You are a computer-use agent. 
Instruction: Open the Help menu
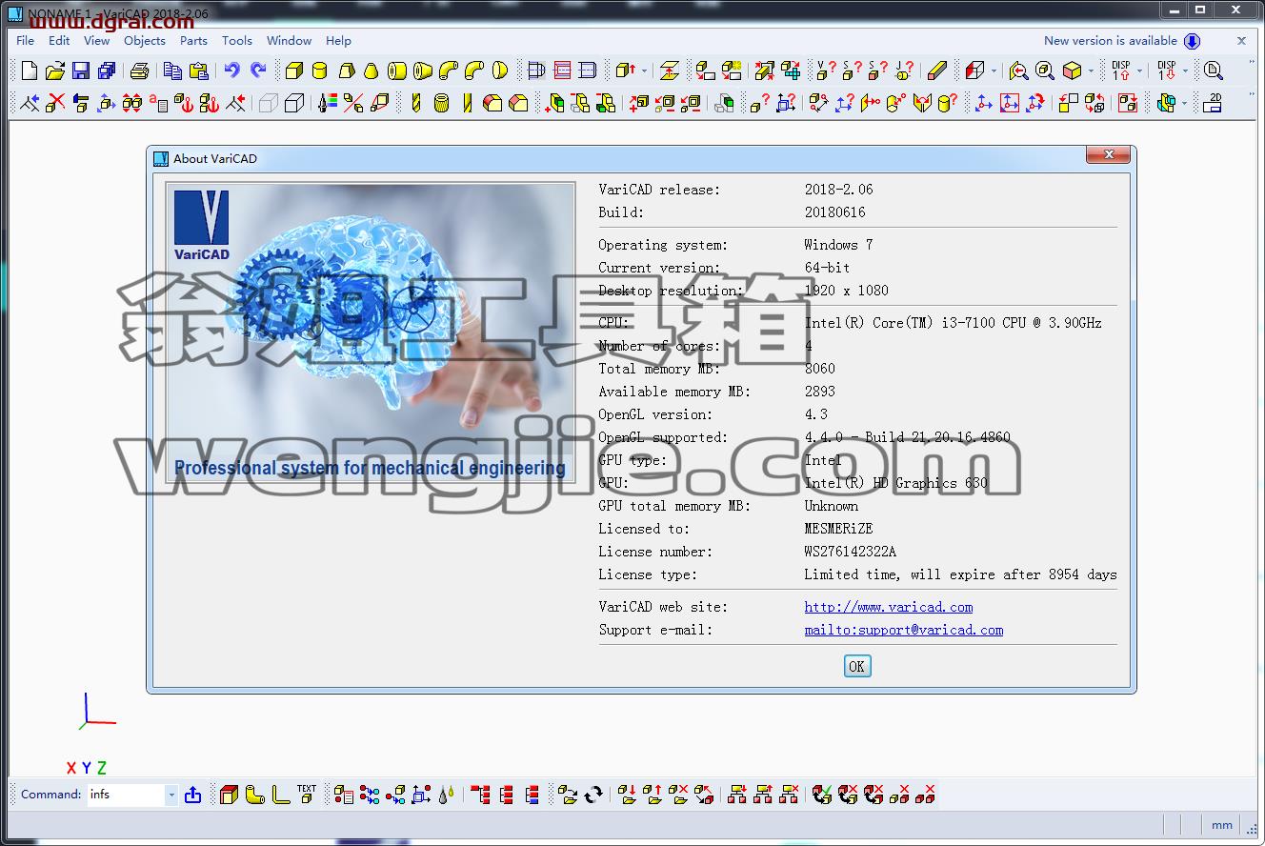click(338, 41)
